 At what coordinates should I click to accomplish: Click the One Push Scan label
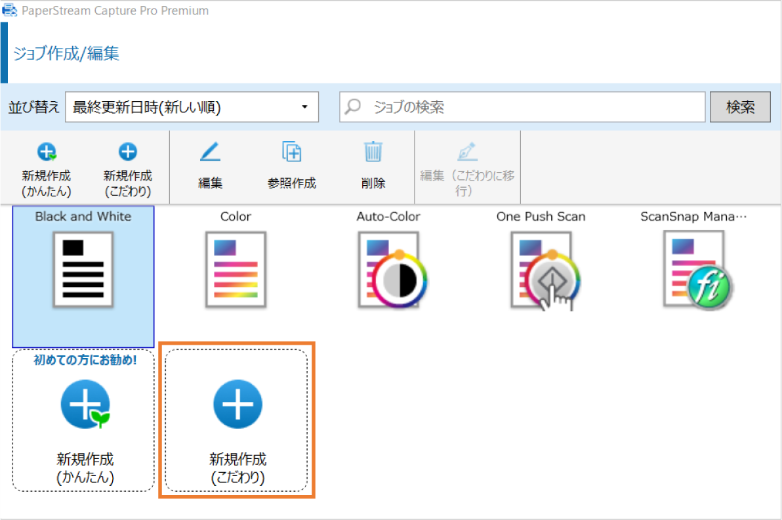[x=541, y=217]
